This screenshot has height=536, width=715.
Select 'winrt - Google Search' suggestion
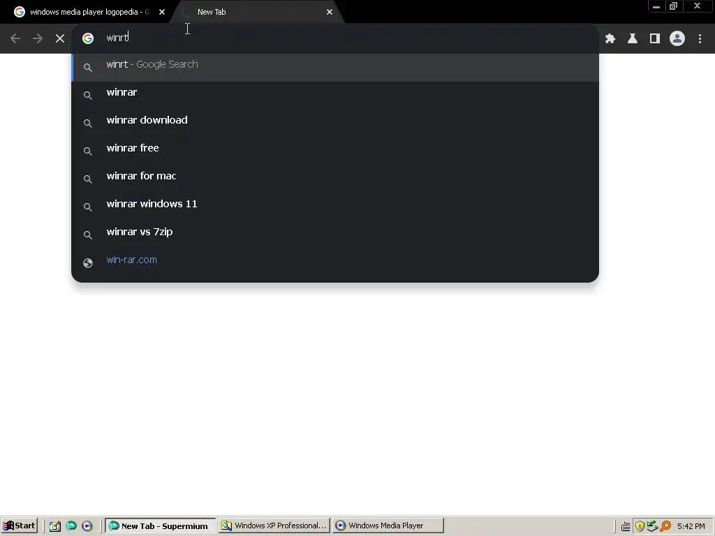pyautogui.click(x=335, y=67)
